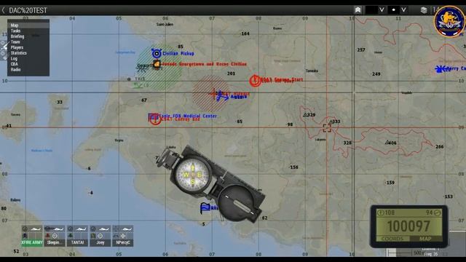The image size is (466, 262).
Task: Select the Joey squad member name
Action: 100,242
